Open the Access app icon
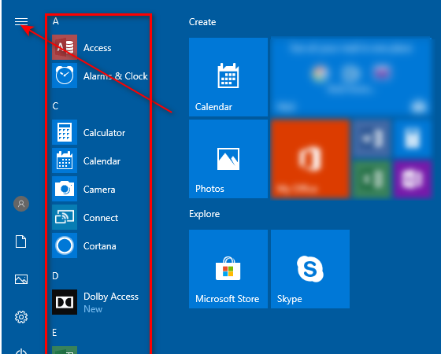This screenshot has width=441, height=354. [x=65, y=47]
